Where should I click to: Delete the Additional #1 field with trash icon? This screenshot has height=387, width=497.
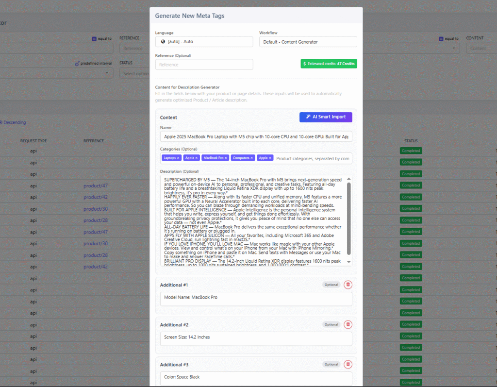coord(348,285)
